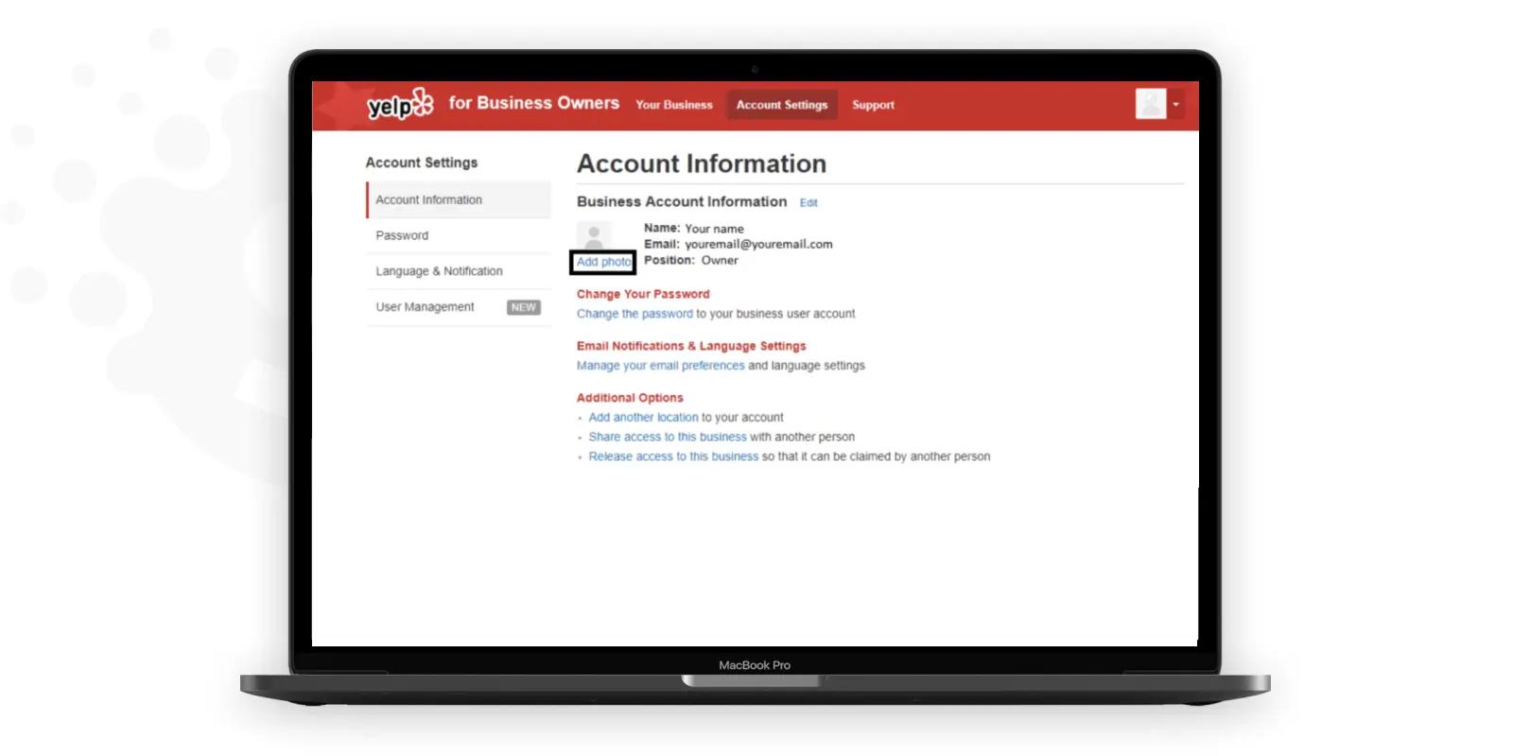
Task: Select Account Information in sidebar
Action: (x=459, y=199)
